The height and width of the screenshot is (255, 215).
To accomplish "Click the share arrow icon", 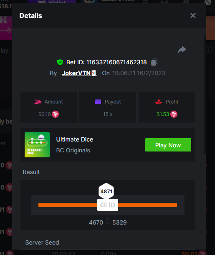I will point(182,50).
